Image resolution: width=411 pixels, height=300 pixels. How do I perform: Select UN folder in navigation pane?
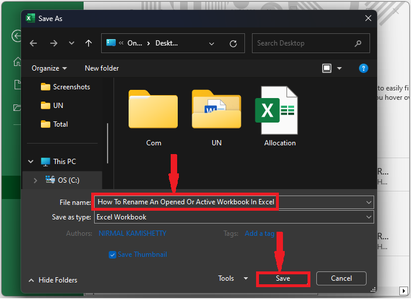tap(52, 106)
